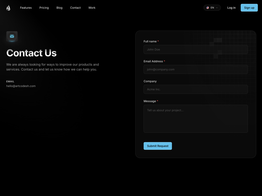Expand the EN language dropdown chevron
This screenshot has height=196, width=262.
(x=217, y=8)
